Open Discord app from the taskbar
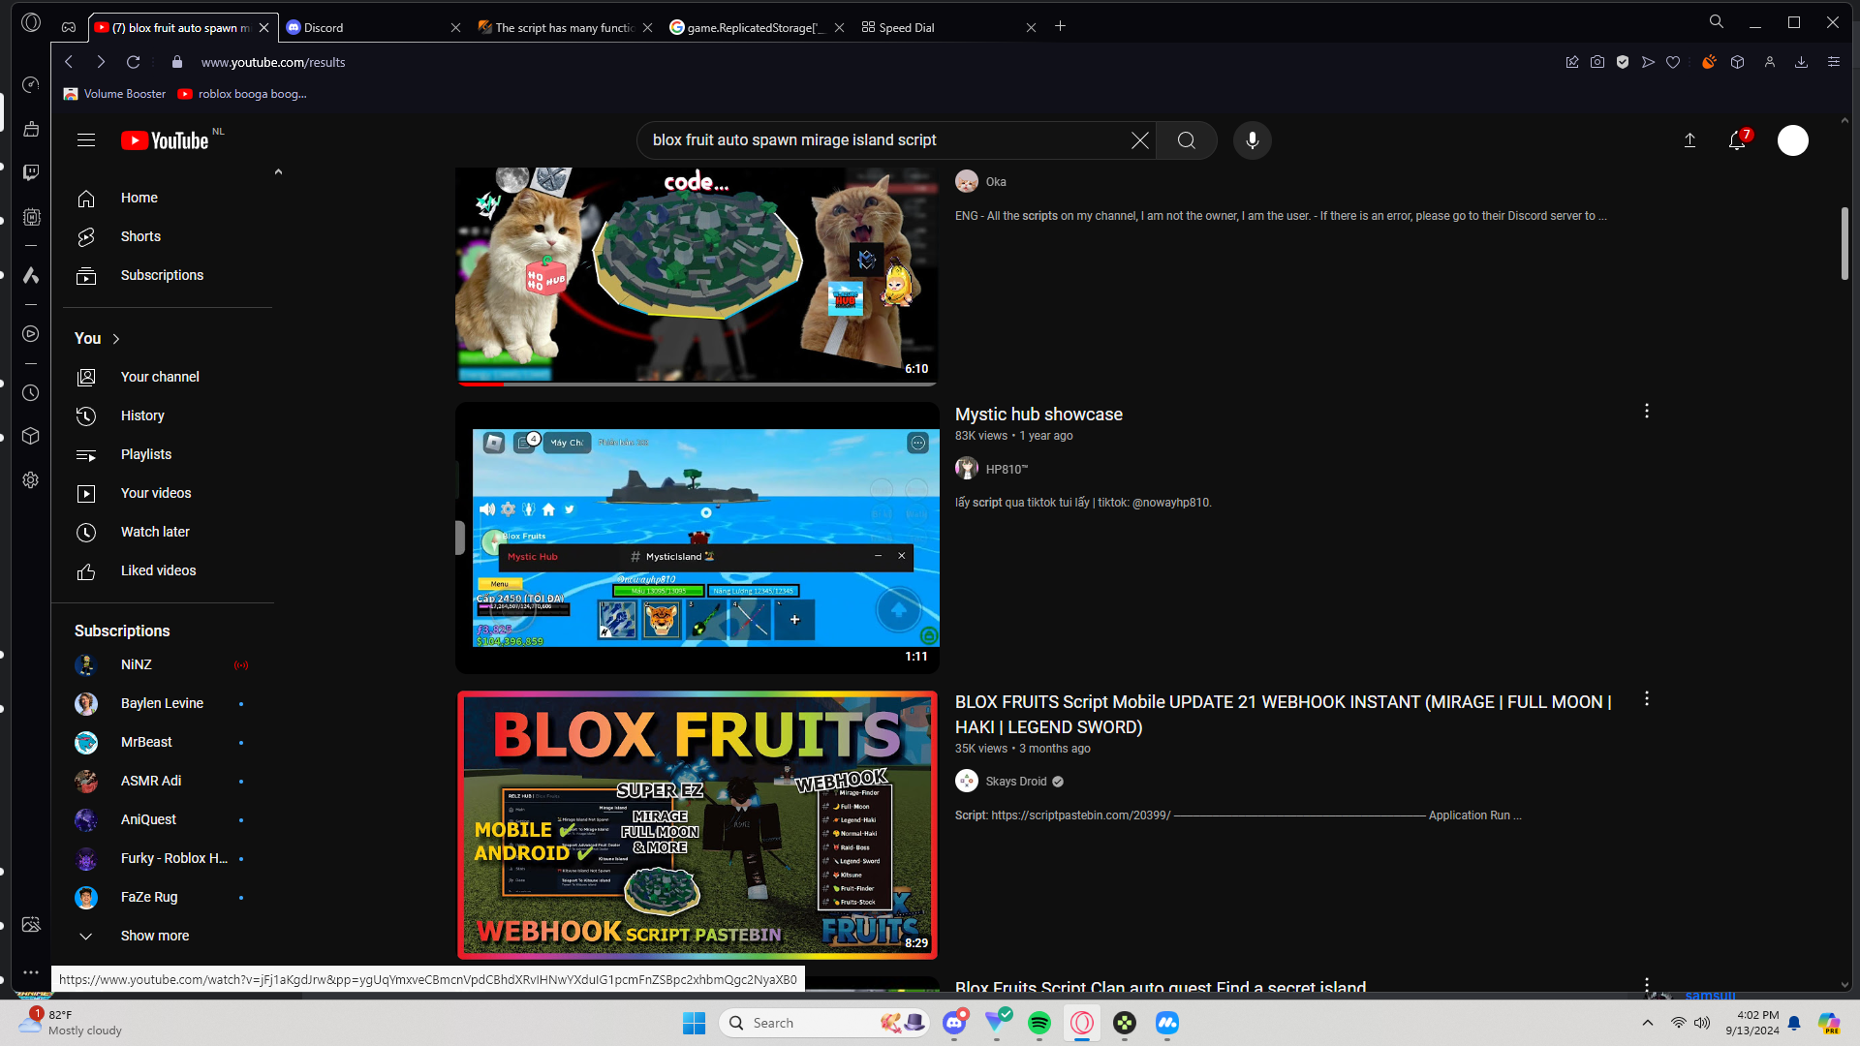Viewport: 1860px width, 1046px height. point(954,1023)
